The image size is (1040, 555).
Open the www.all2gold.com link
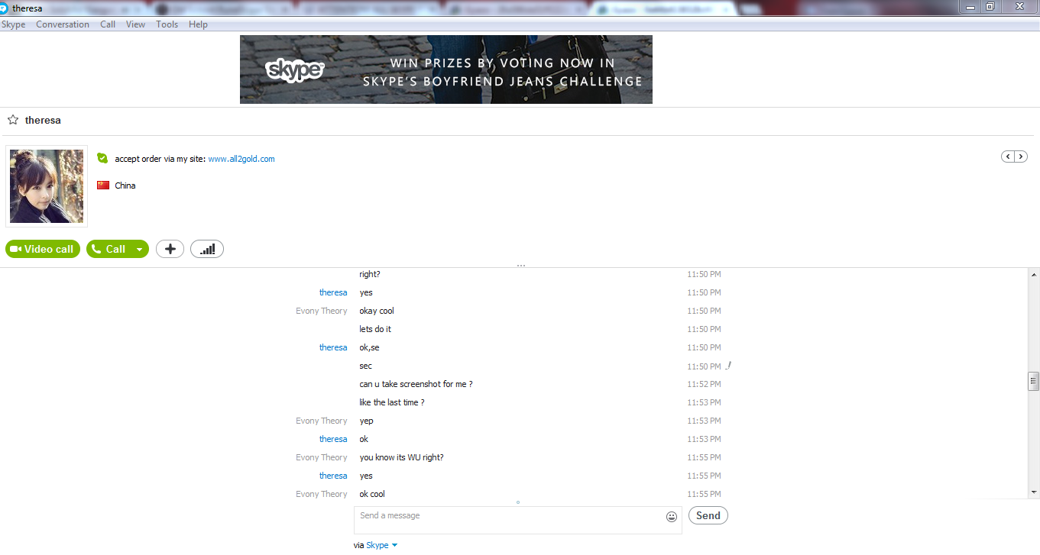pyautogui.click(x=241, y=159)
